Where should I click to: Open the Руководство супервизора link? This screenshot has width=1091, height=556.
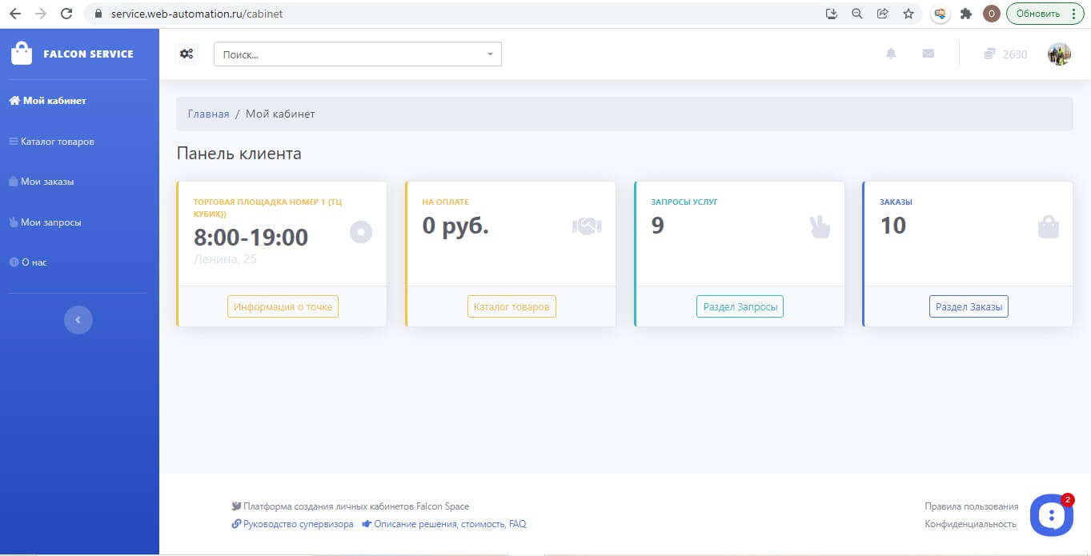click(292, 524)
